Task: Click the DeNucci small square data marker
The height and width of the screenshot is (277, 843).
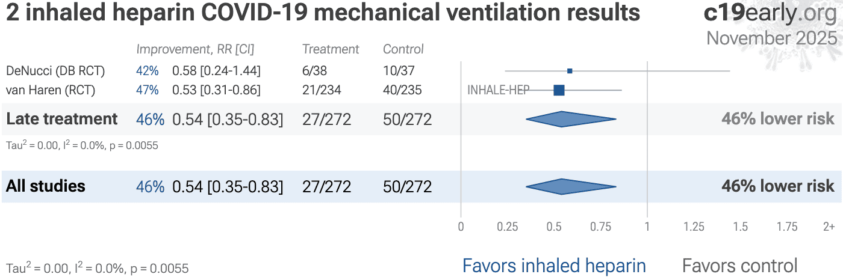Action: [570, 71]
